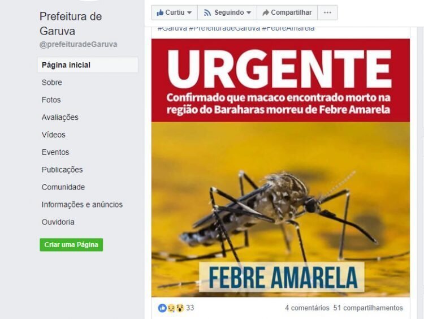Open the three-dots more options menu
The height and width of the screenshot is (319, 424).
(327, 12)
